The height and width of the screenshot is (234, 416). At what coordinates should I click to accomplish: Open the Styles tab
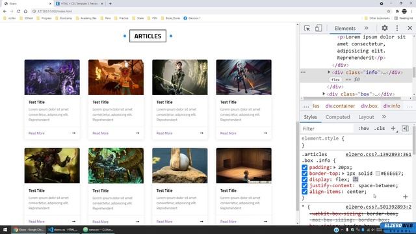click(x=311, y=117)
